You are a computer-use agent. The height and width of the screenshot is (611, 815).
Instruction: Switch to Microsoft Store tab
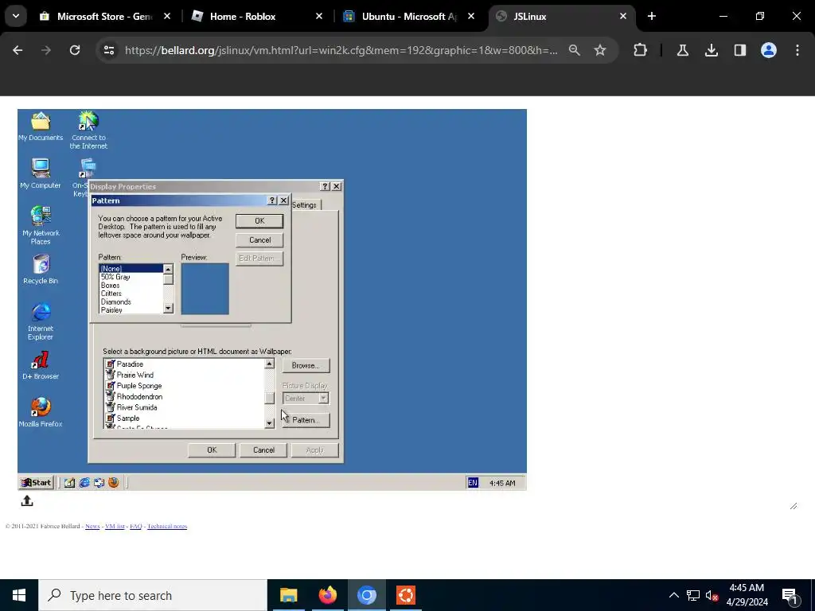click(106, 16)
